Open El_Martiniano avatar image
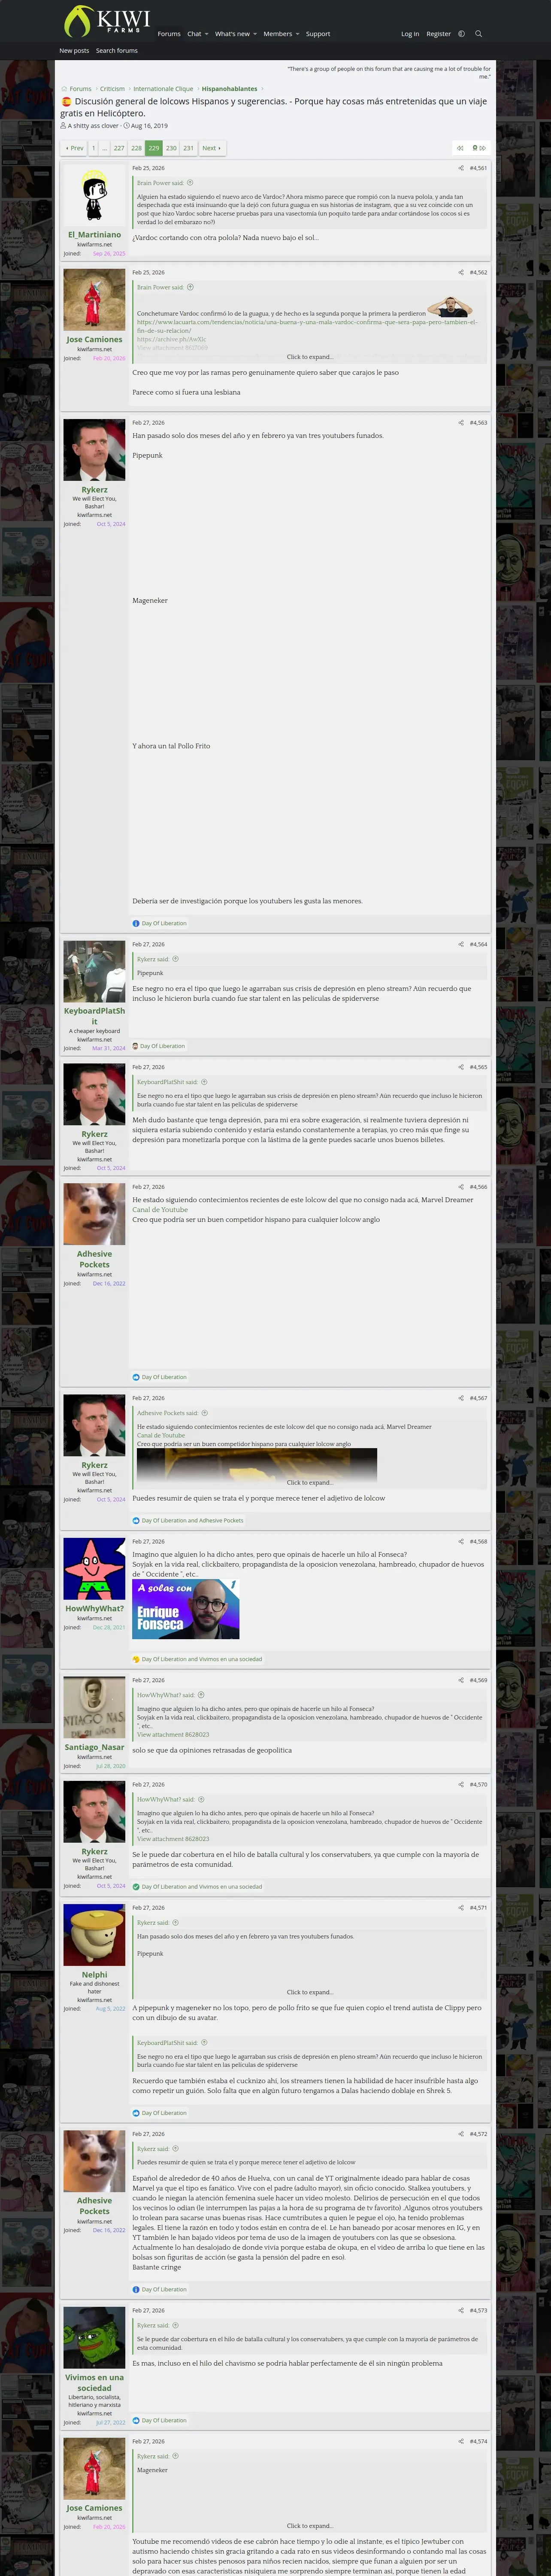The image size is (551, 2576). pyautogui.click(x=94, y=196)
